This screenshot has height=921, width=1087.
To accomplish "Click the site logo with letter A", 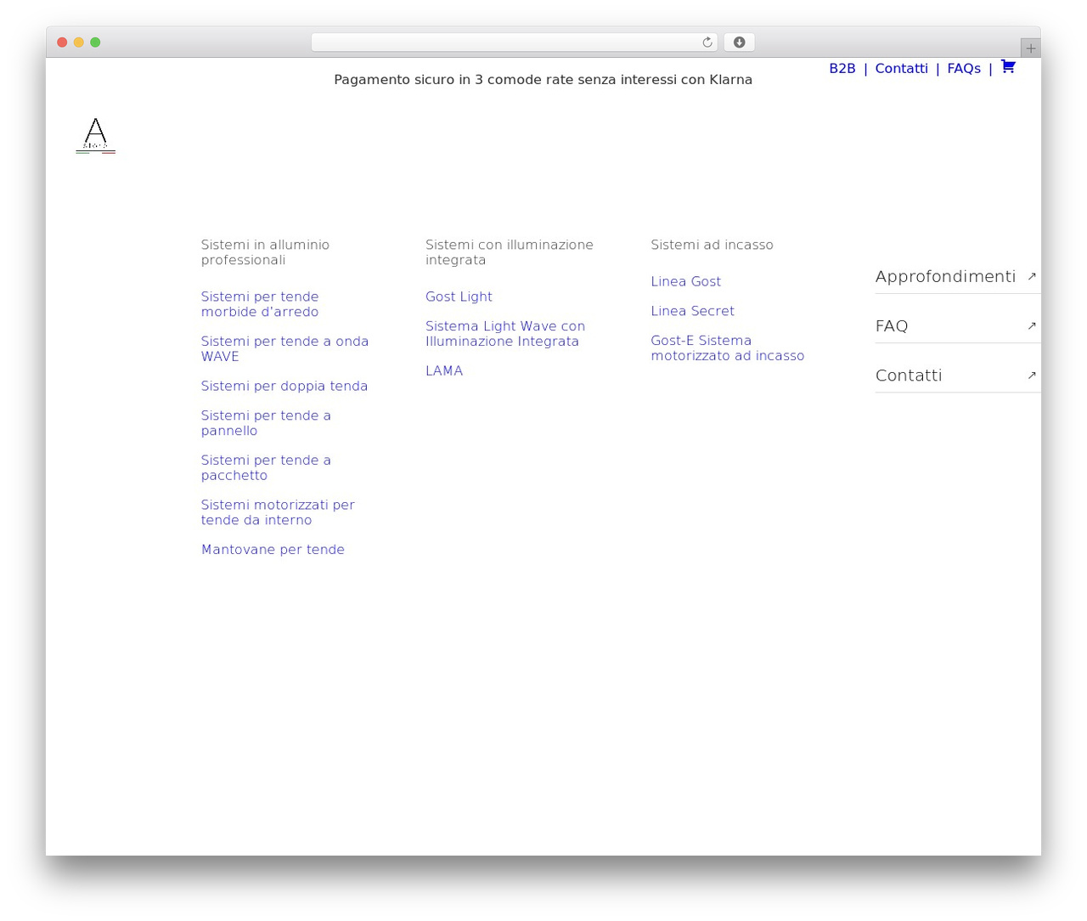I will coord(95,136).
